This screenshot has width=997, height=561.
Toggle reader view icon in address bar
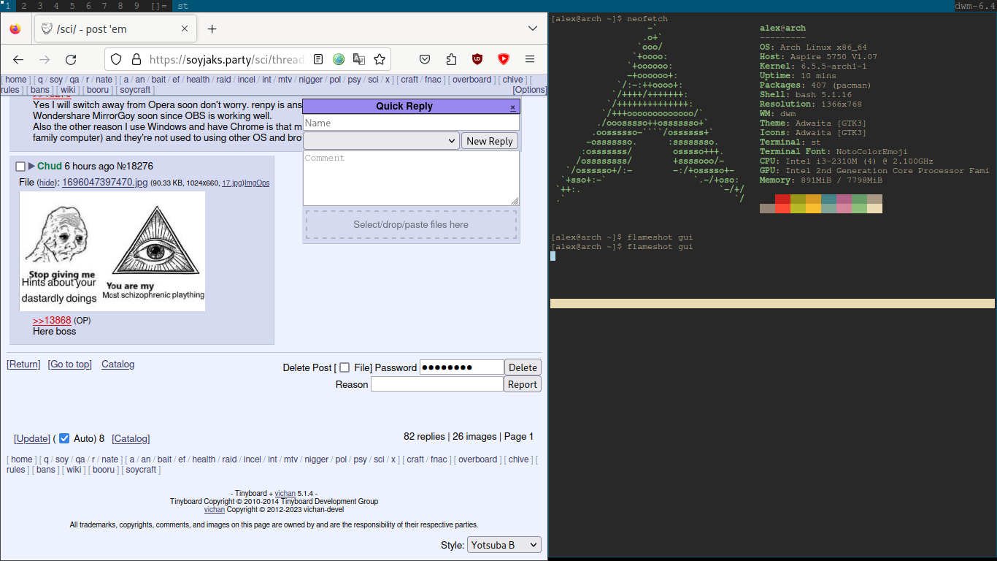click(x=318, y=60)
